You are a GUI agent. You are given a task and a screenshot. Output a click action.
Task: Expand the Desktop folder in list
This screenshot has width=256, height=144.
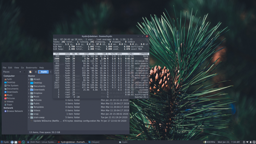29,83
